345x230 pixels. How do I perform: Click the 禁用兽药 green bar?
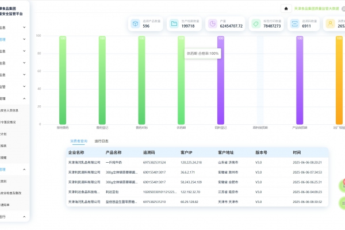(63, 80)
